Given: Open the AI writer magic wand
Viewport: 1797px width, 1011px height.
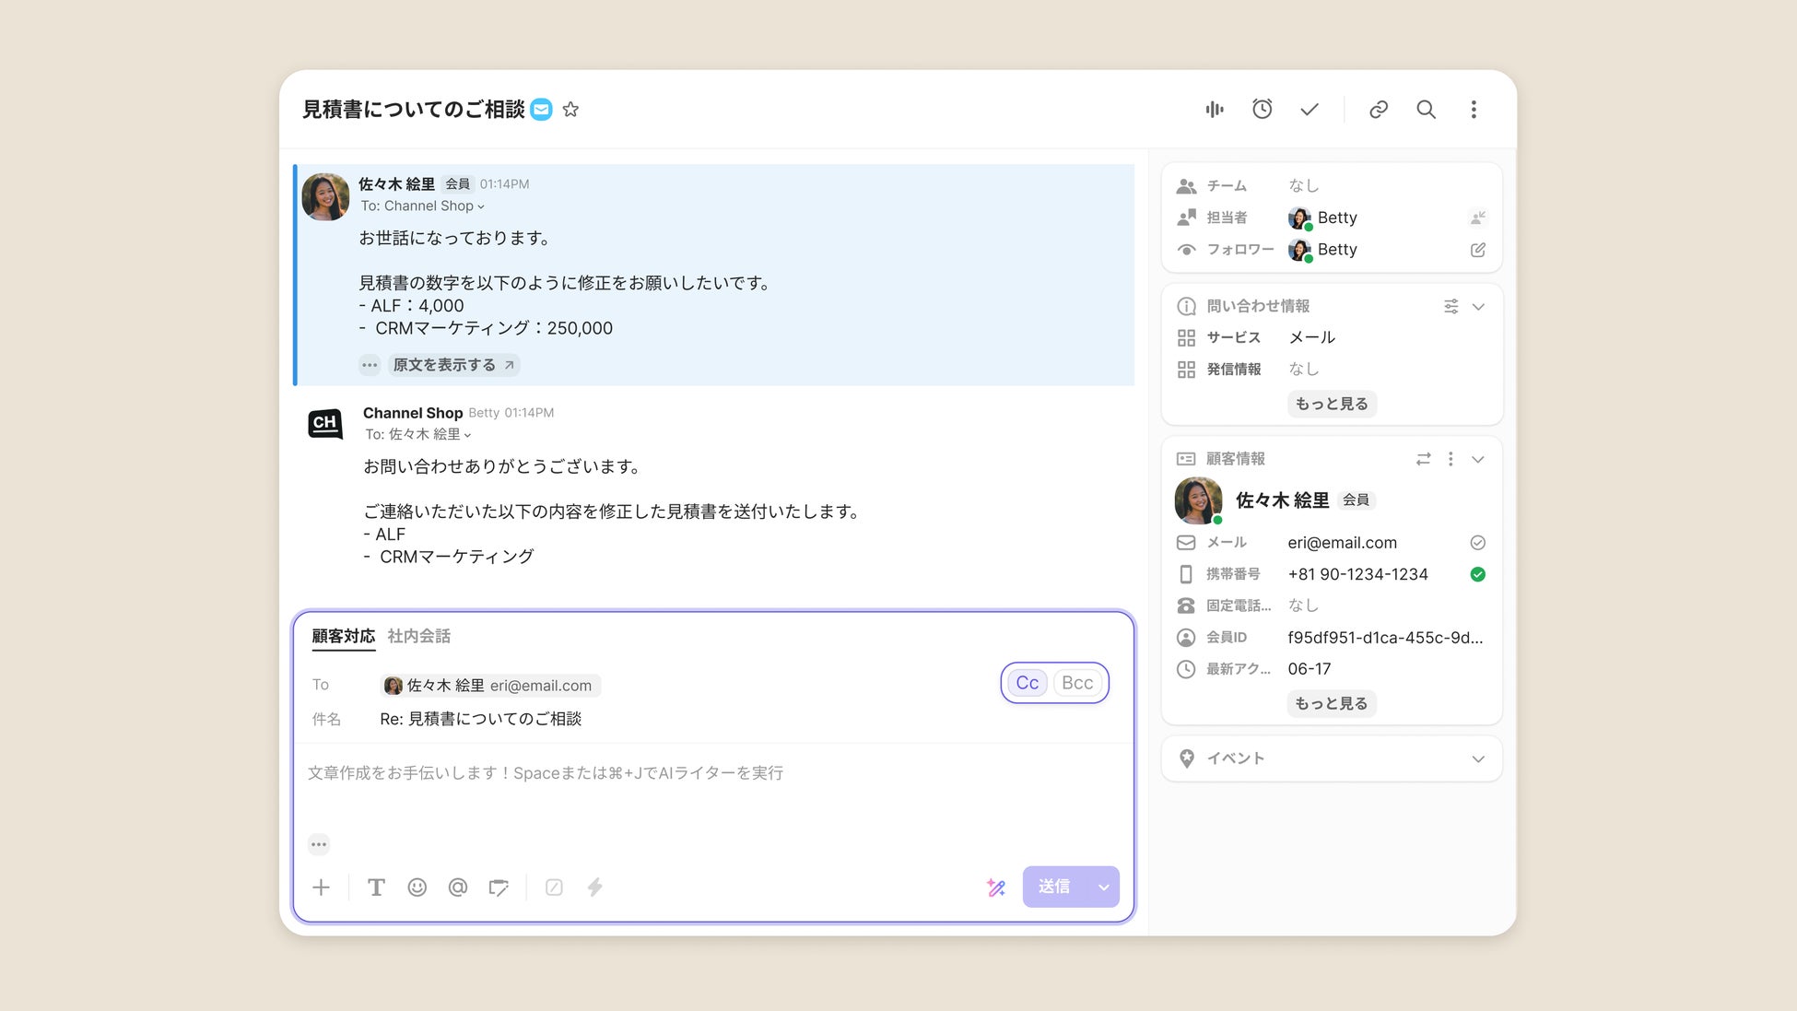Looking at the screenshot, I should [995, 887].
